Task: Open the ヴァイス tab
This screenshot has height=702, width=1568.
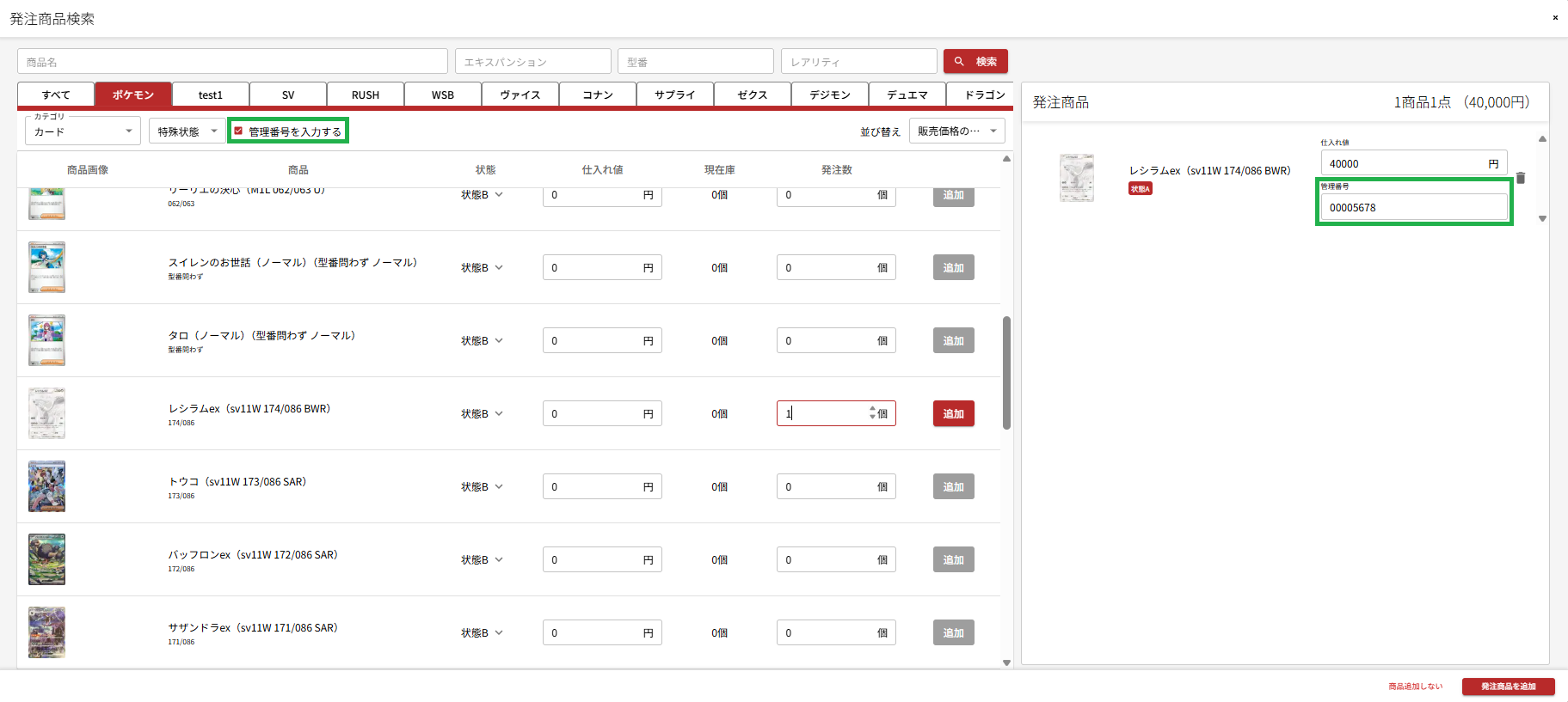Action: [x=520, y=95]
